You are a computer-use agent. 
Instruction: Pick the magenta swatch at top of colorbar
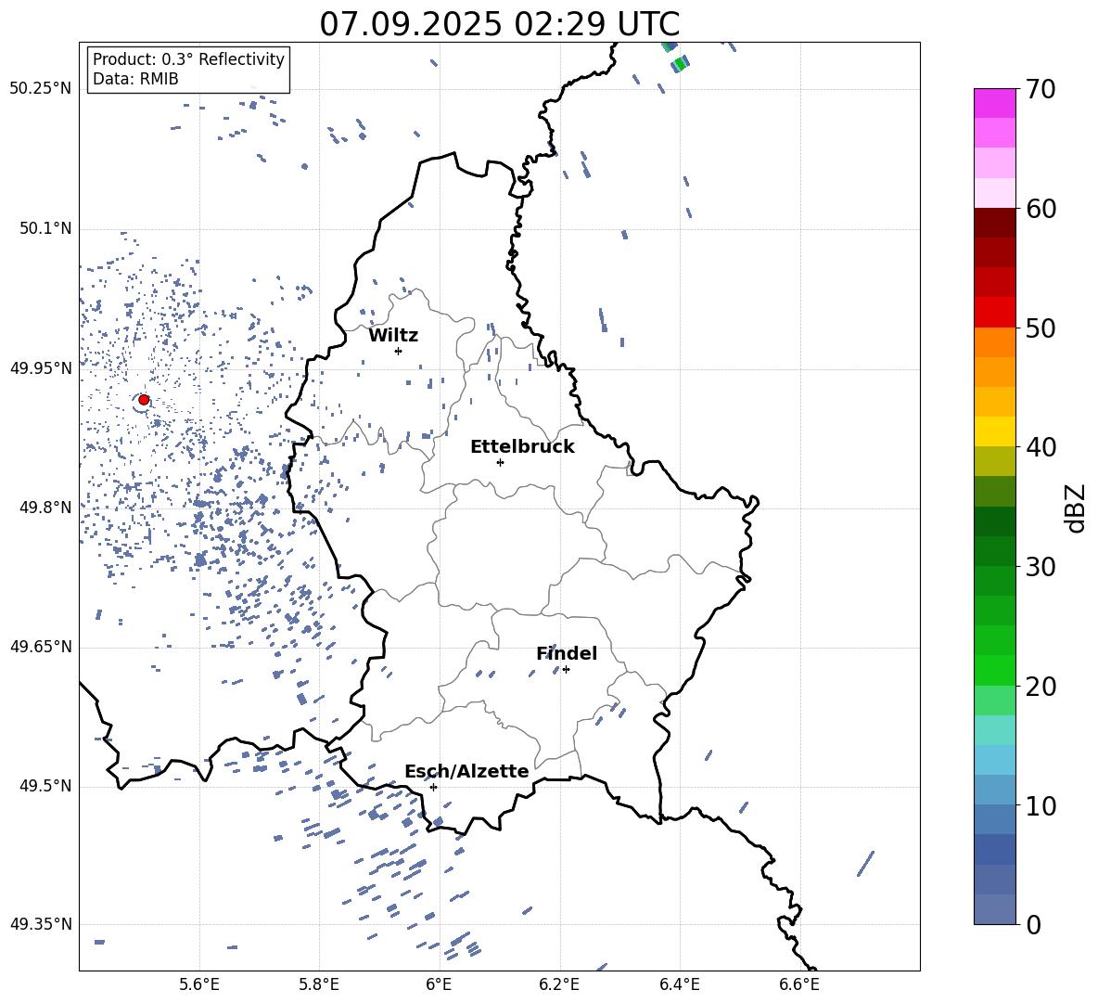pyautogui.click(x=994, y=103)
